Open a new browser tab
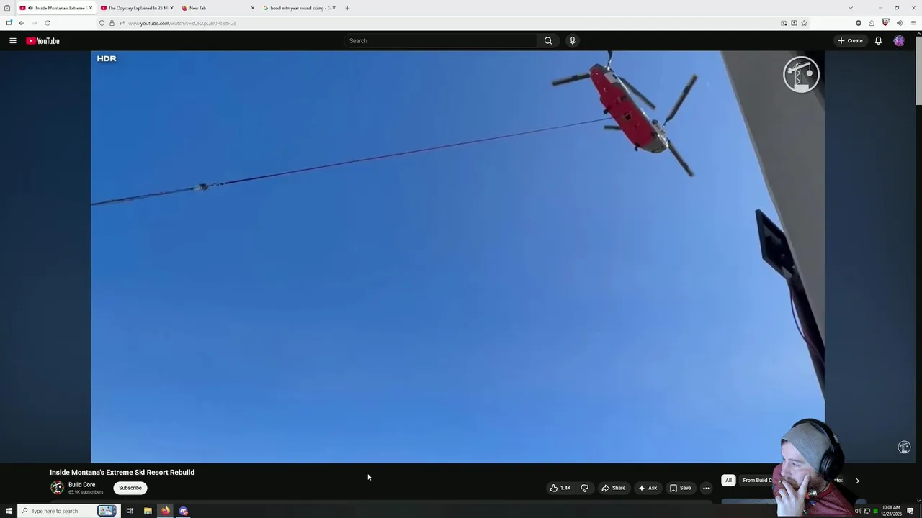Viewport: 922px width, 518px height. (347, 8)
